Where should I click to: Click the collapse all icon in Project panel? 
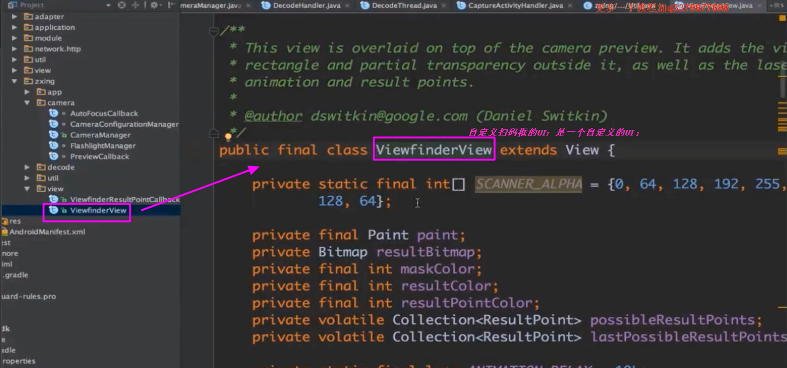[134, 5]
